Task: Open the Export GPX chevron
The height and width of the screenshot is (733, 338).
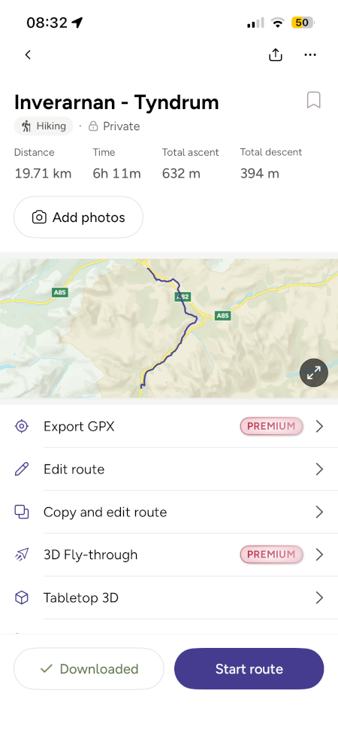Action: [319, 427]
